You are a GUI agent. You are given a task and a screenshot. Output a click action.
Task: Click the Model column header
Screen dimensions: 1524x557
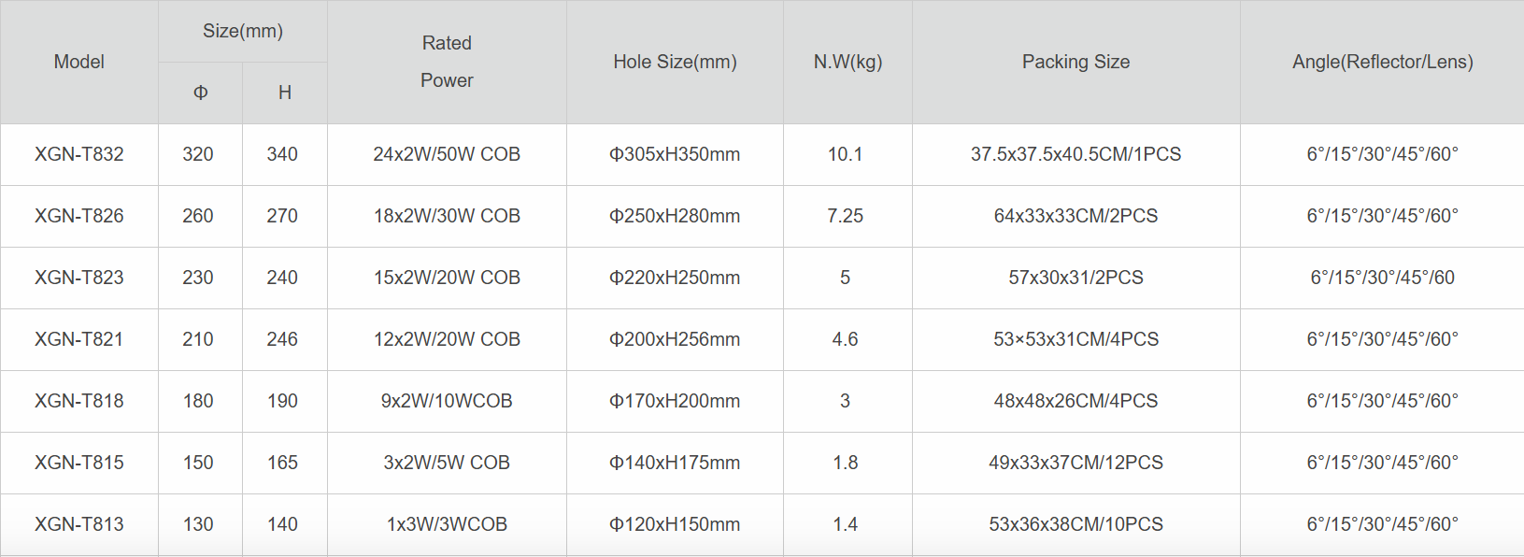coord(78,62)
